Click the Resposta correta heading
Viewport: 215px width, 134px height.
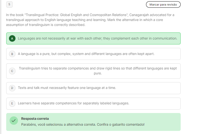pos(35,119)
